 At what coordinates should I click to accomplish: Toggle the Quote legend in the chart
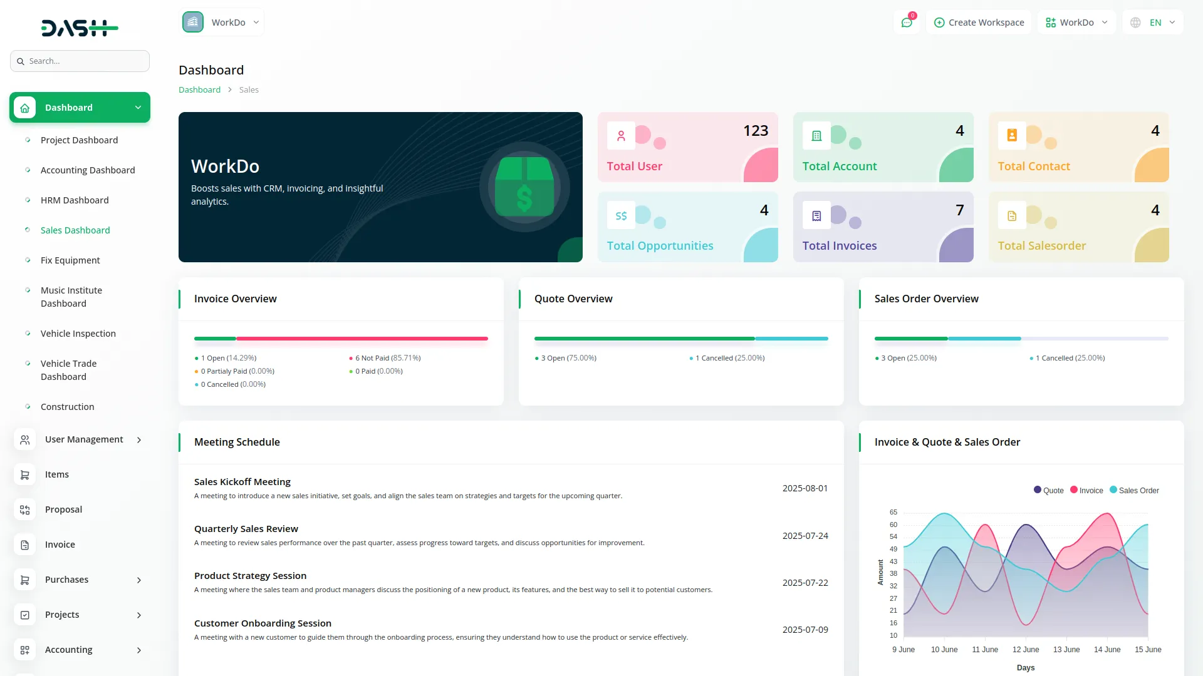(1049, 490)
